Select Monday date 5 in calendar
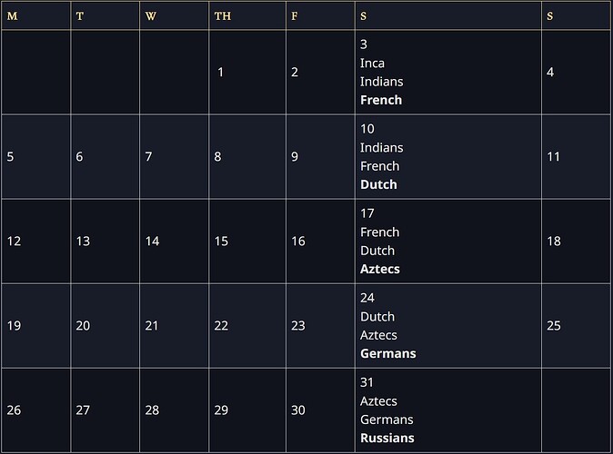Viewport: 613px width, 454px height. [x=10, y=157]
